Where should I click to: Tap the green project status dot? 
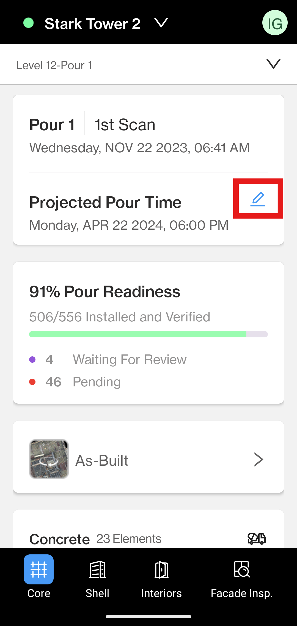29,23
